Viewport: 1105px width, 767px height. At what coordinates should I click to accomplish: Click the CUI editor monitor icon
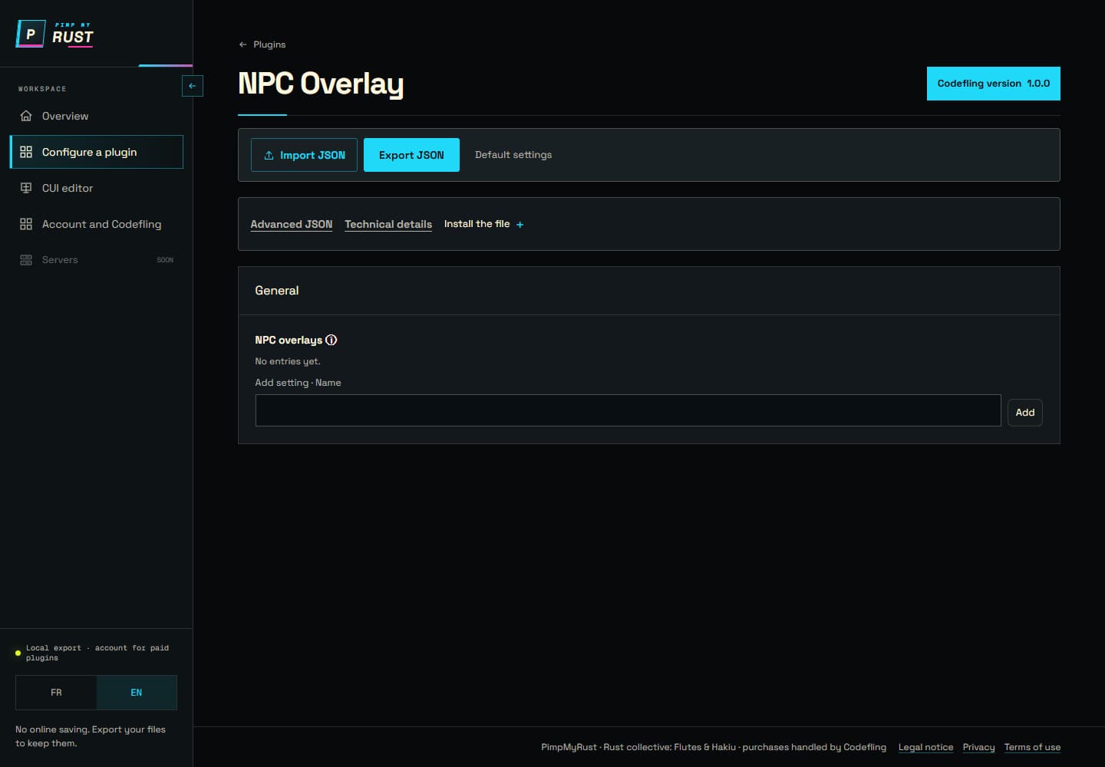pyautogui.click(x=26, y=188)
